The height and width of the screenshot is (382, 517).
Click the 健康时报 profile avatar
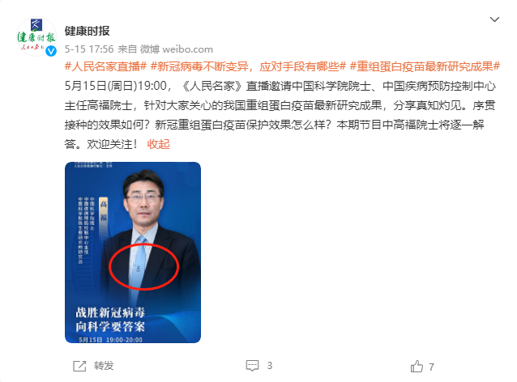36,36
